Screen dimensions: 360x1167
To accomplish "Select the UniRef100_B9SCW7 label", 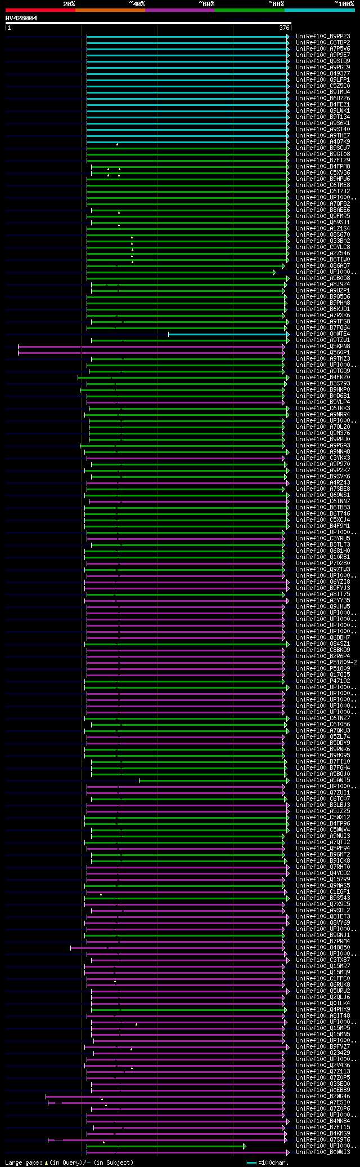I will [323, 148].
